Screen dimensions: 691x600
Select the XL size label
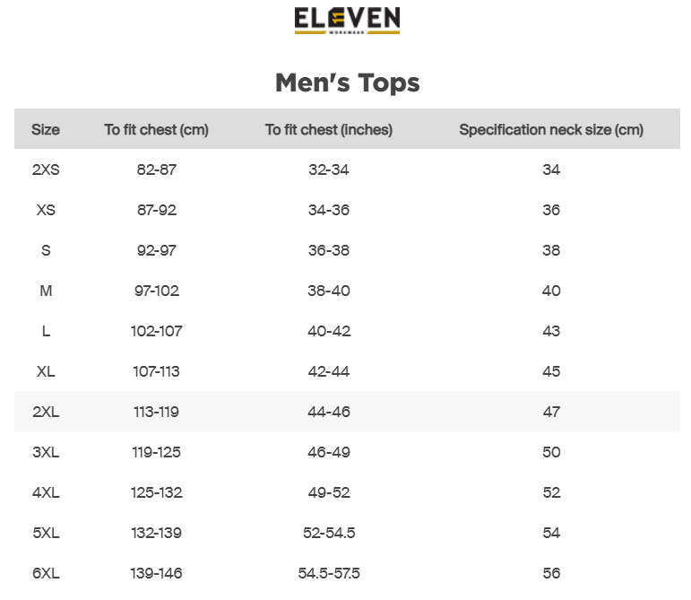(x=46, y=371)
